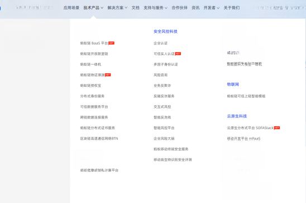The image size is (306, 203).
Task: Open 智能反洗钱 link
Action: point(162,117)
